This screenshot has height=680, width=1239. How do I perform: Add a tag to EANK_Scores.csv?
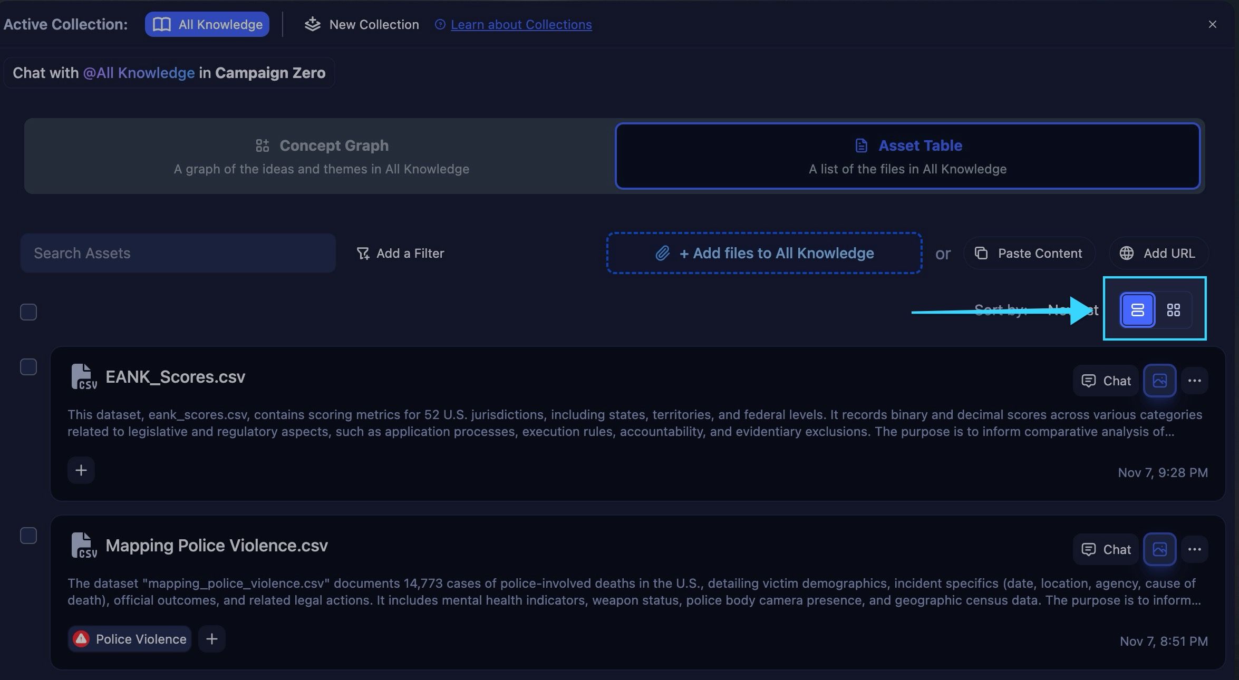click(81, 470)
